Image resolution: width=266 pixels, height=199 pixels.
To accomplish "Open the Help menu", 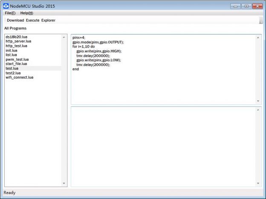I will pos(26,13).
